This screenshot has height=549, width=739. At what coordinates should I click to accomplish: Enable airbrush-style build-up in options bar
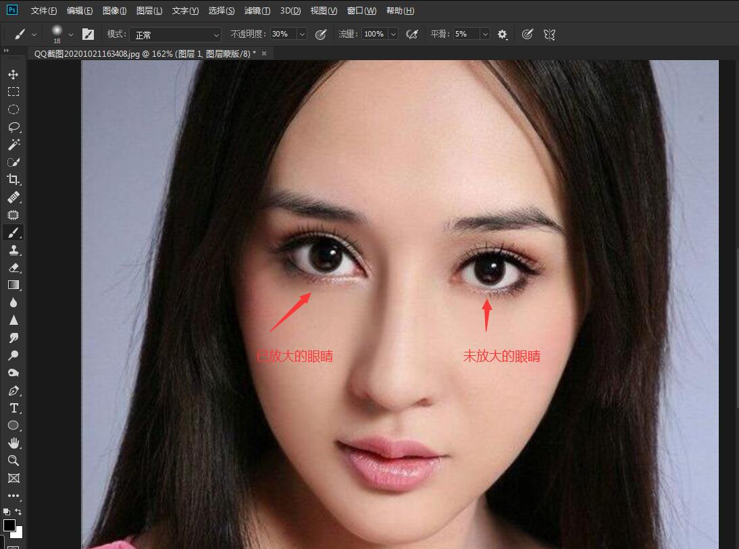(x=412, y=34)
